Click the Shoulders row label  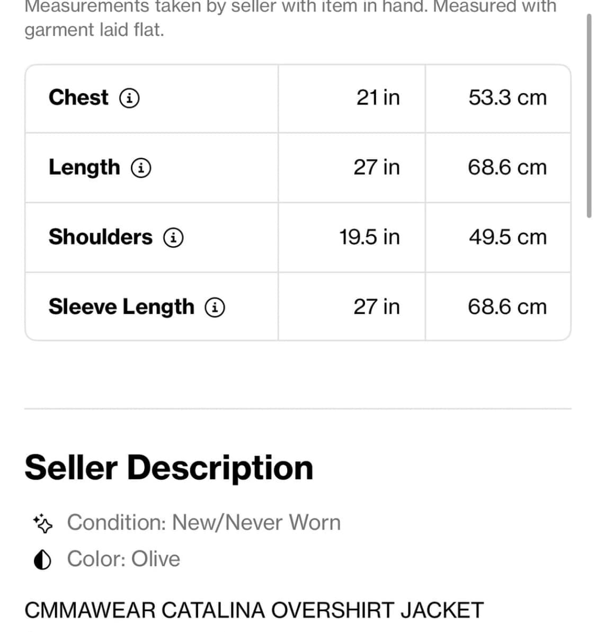click(x=101, y=237)
